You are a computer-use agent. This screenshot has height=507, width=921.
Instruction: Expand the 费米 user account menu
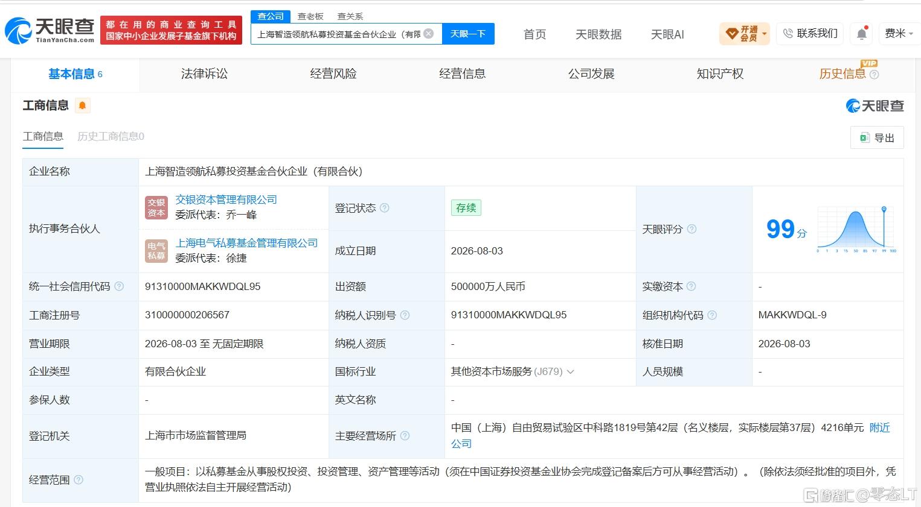pos(899,34)
